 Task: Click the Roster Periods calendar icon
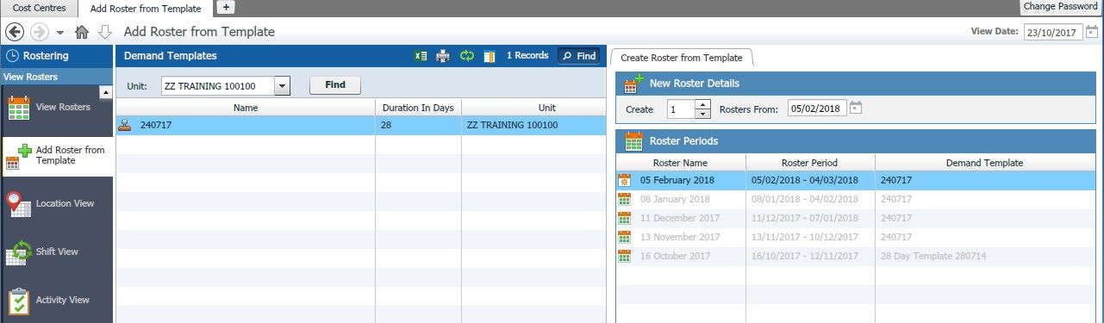633,140
